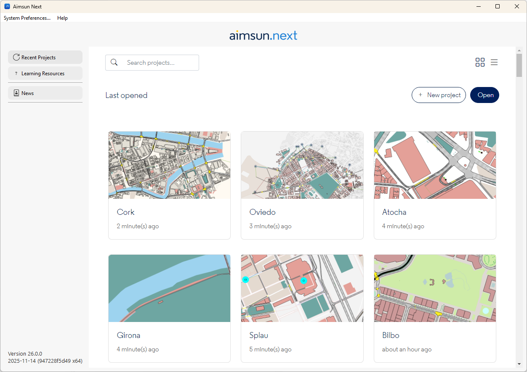Switch to grid view layout icon
Image resolution: width=527 pixels, height=372 pixels.
click(480, 62)
